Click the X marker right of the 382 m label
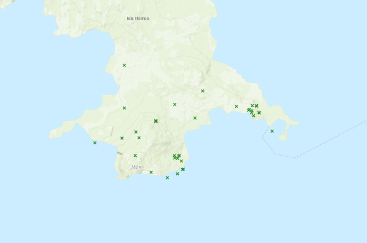 tap(151, 172)
